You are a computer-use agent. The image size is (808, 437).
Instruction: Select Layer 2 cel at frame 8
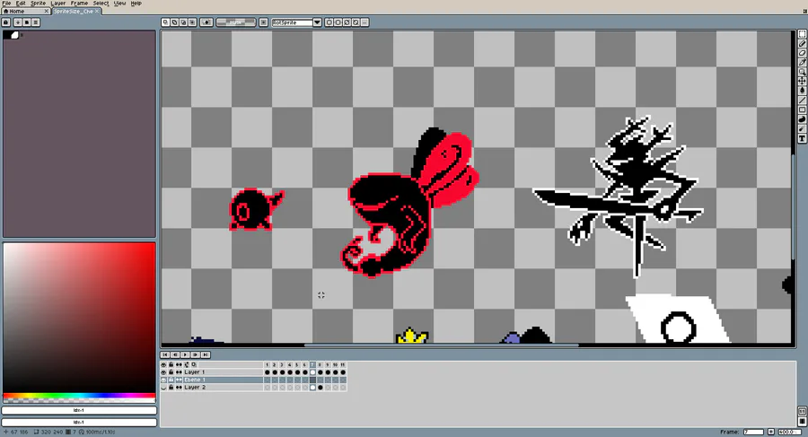coord(320,387)
